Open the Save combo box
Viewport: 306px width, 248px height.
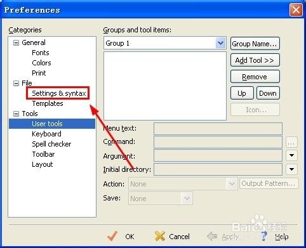[161, 199]
